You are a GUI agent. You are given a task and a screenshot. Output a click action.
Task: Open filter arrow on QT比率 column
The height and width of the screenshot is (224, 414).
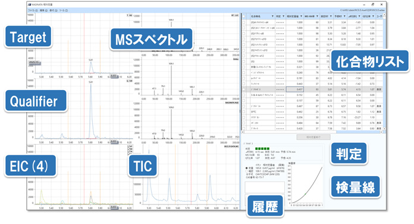(x=373, y=17)
